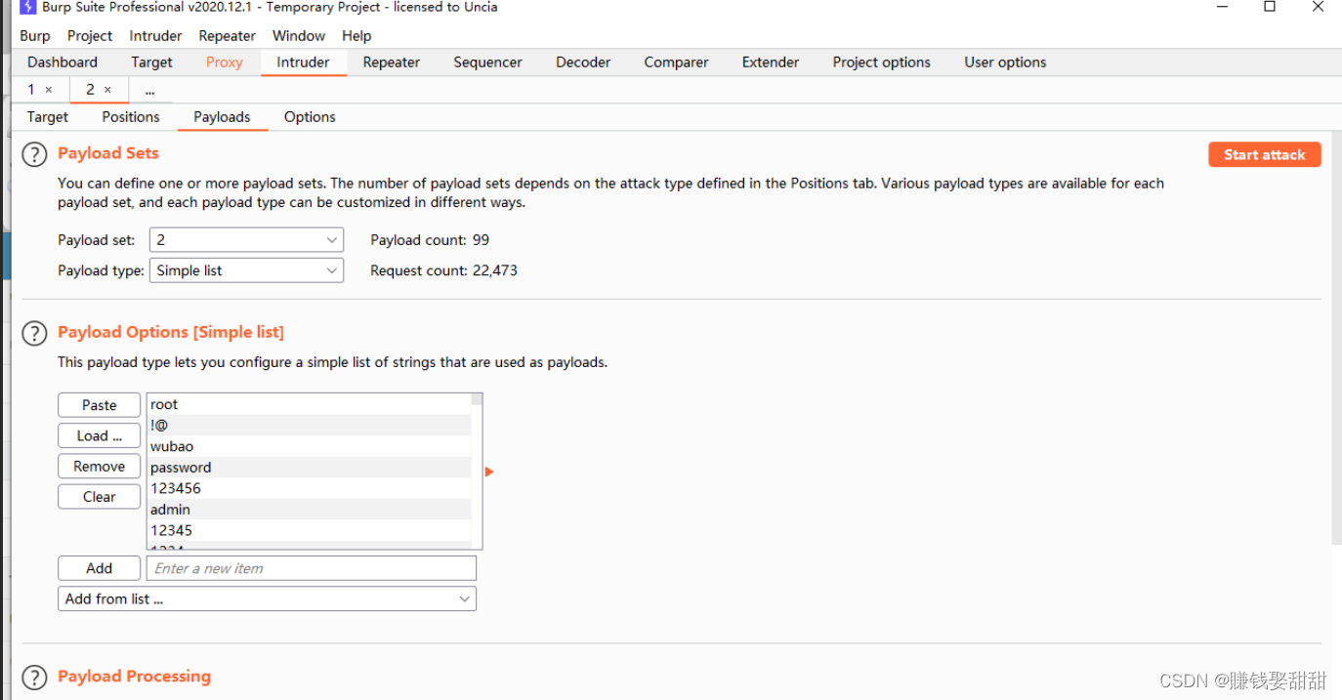Open the Repeater menu
This screenshot has height=700, width=1342.
click(228, 36)
